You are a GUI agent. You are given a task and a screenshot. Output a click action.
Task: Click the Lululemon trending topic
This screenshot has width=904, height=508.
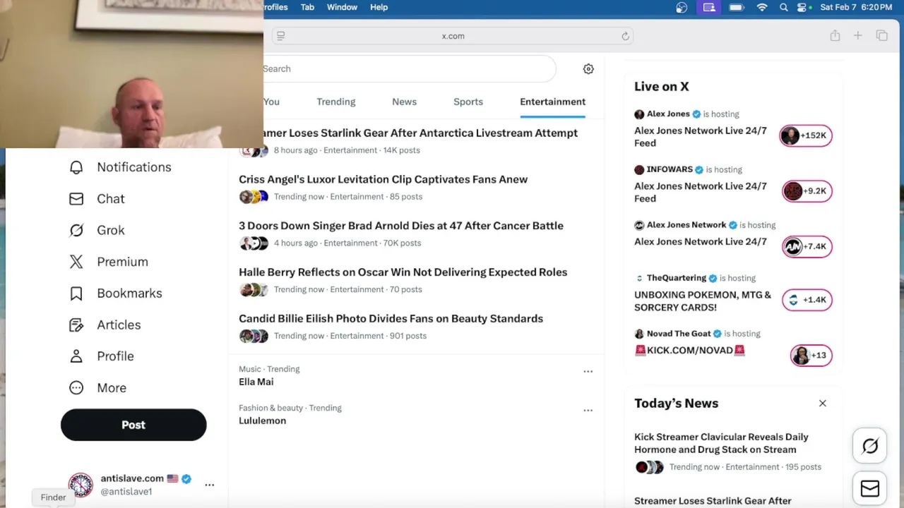point(262,421)
